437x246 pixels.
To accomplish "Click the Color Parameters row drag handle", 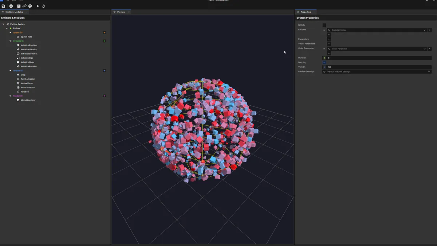I will pos(324,48).
